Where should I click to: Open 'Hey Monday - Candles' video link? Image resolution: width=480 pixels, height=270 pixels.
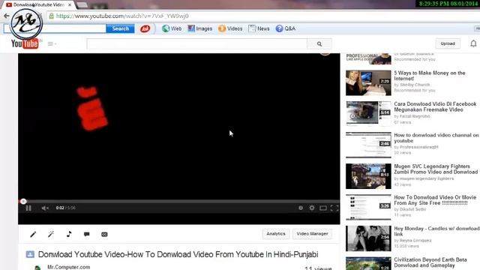(x=436, y=231)
